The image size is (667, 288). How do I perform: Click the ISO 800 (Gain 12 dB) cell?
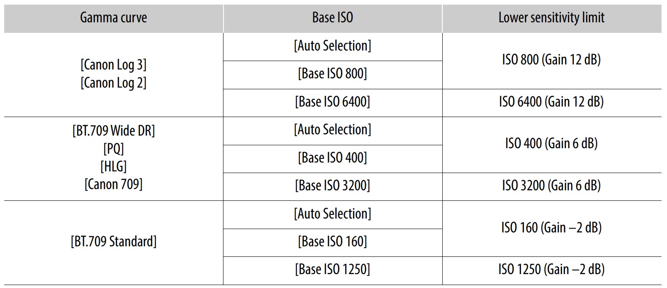pos(551,60)
